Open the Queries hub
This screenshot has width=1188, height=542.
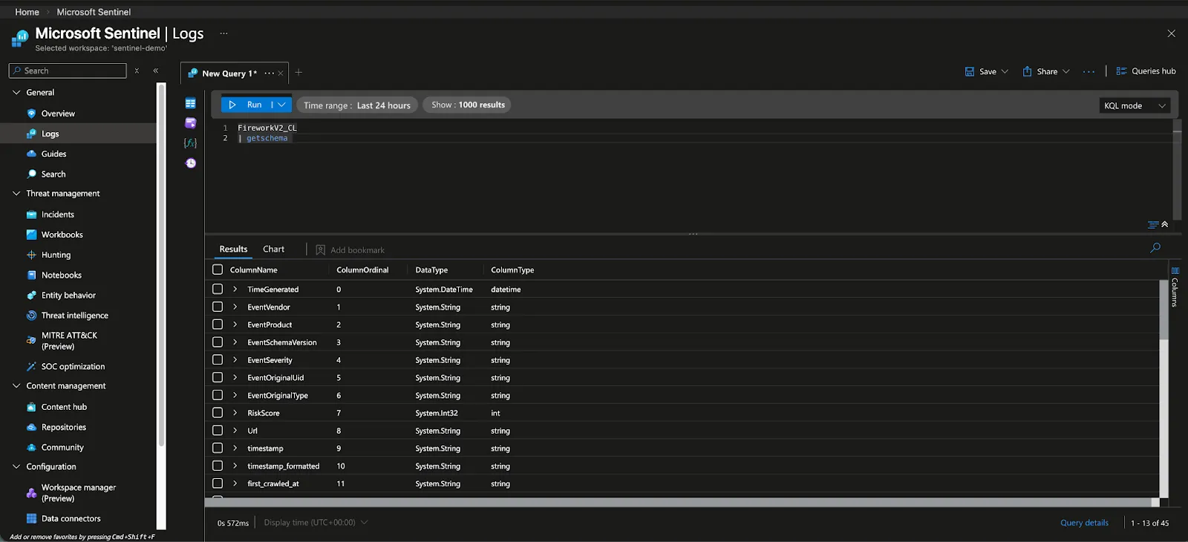click(x=1146, y=71)
